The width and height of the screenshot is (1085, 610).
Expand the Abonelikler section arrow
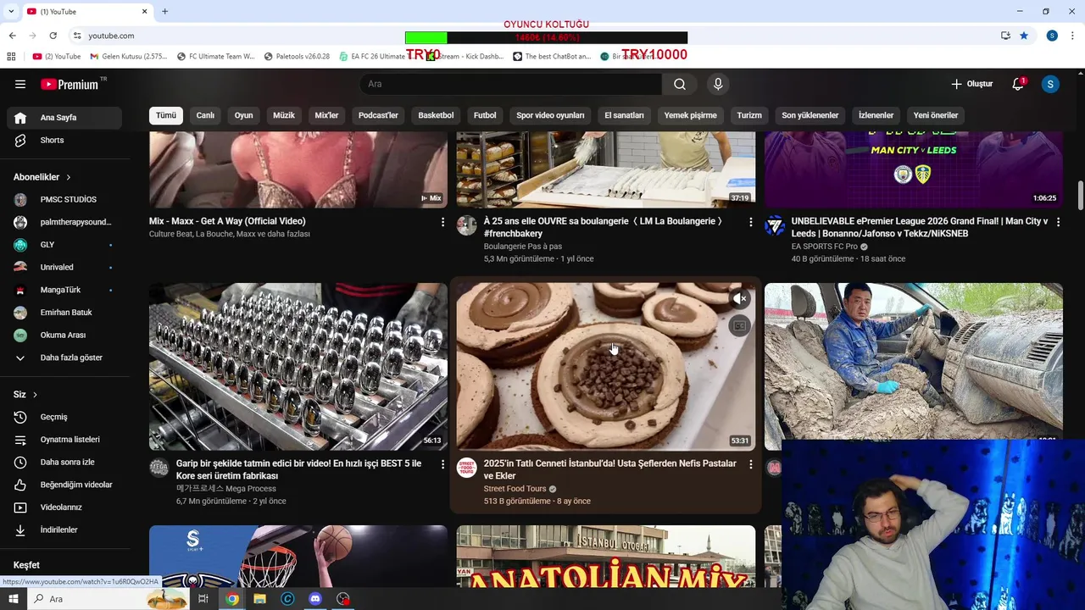point(68,177)
